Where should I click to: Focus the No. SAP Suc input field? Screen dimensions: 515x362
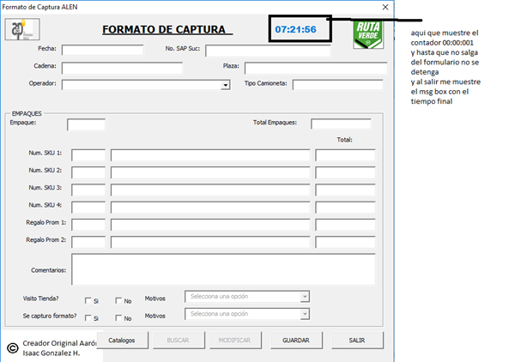pyautogui.click(x=268, y=51)
